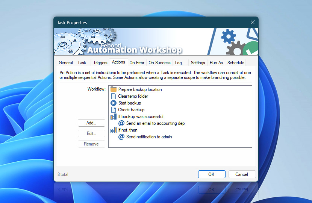Click the Edit... button
This screenshot has width=312, height=203.
[x=91, y=133]
